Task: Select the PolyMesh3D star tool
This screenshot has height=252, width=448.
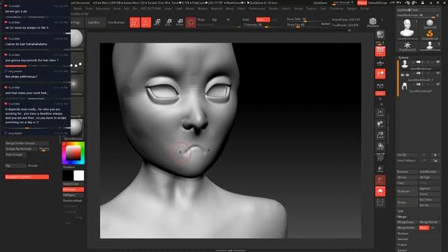Action: click(407, 46)
